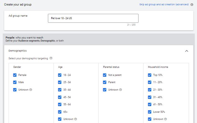Click the Ad group name label
This screenshot has height=123, width=197.
[18, 16]
